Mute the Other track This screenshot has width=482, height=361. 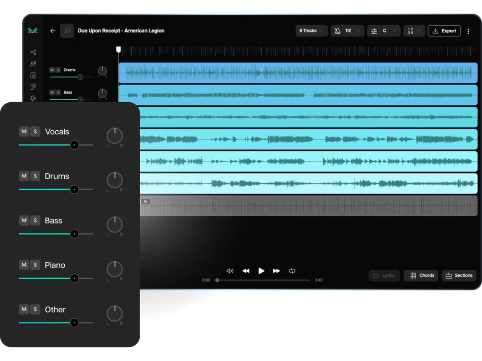click(x=24, y=309)
